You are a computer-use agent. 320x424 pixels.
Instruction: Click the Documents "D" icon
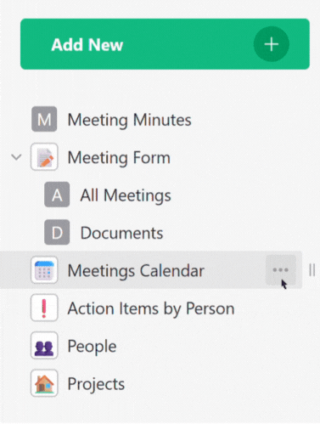point(57,232)
